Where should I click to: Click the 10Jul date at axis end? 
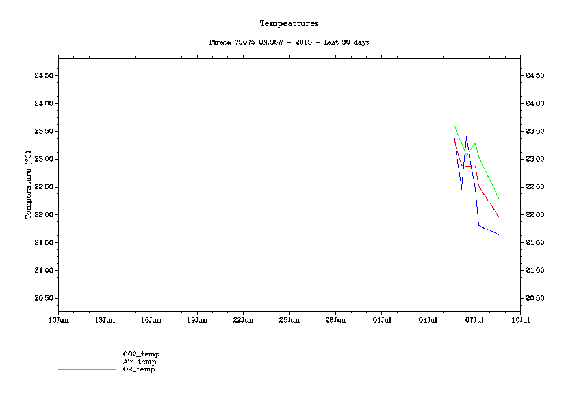520,320
